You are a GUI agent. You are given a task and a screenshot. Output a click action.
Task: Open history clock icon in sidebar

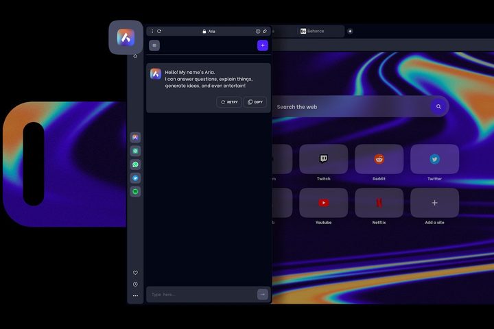point(135,284)
